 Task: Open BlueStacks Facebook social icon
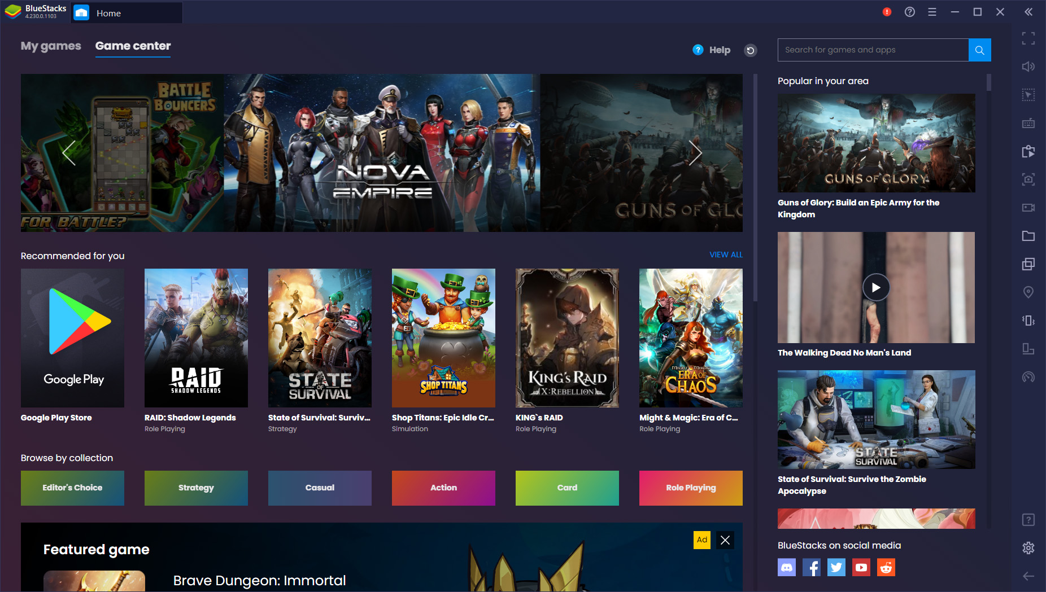pyautogui.click(x=812, y=567)
